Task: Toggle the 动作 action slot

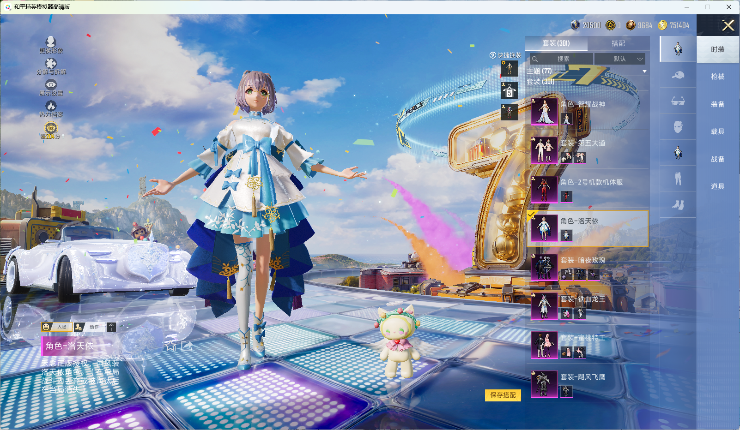Action: [89, 327]
